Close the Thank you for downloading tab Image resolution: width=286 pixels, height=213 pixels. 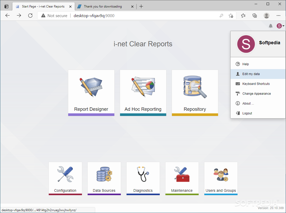point(132,6)
